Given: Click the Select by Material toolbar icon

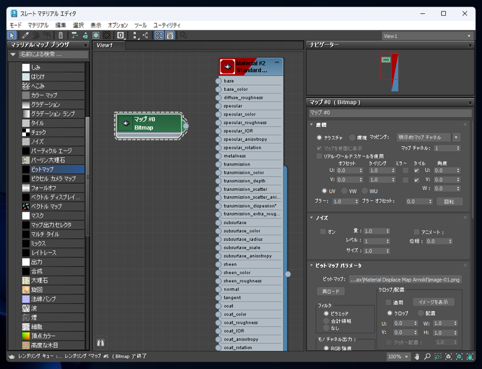Looking at the screenshot, I should (183, 36).
